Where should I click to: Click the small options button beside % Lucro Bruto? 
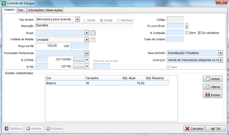(x=187, y=26)
